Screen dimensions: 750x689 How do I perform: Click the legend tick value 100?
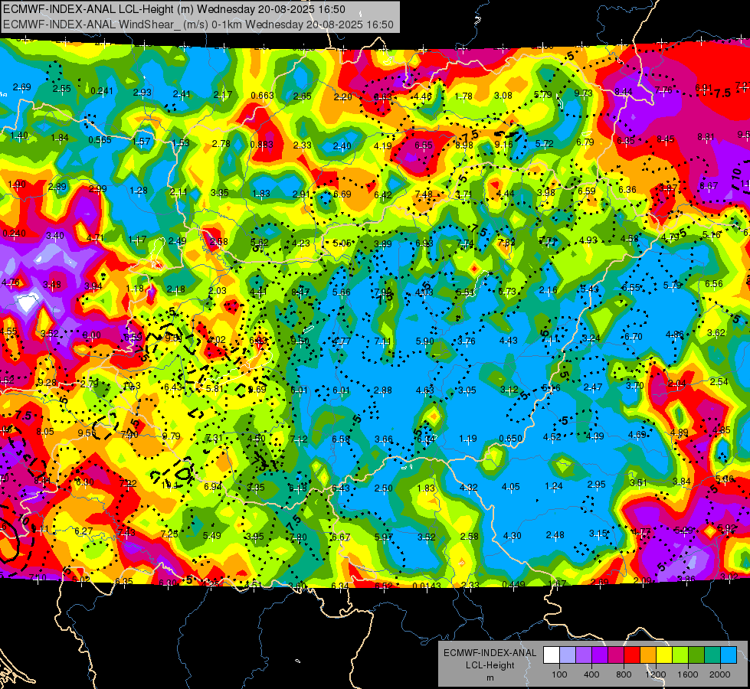[x=559, y=674]
